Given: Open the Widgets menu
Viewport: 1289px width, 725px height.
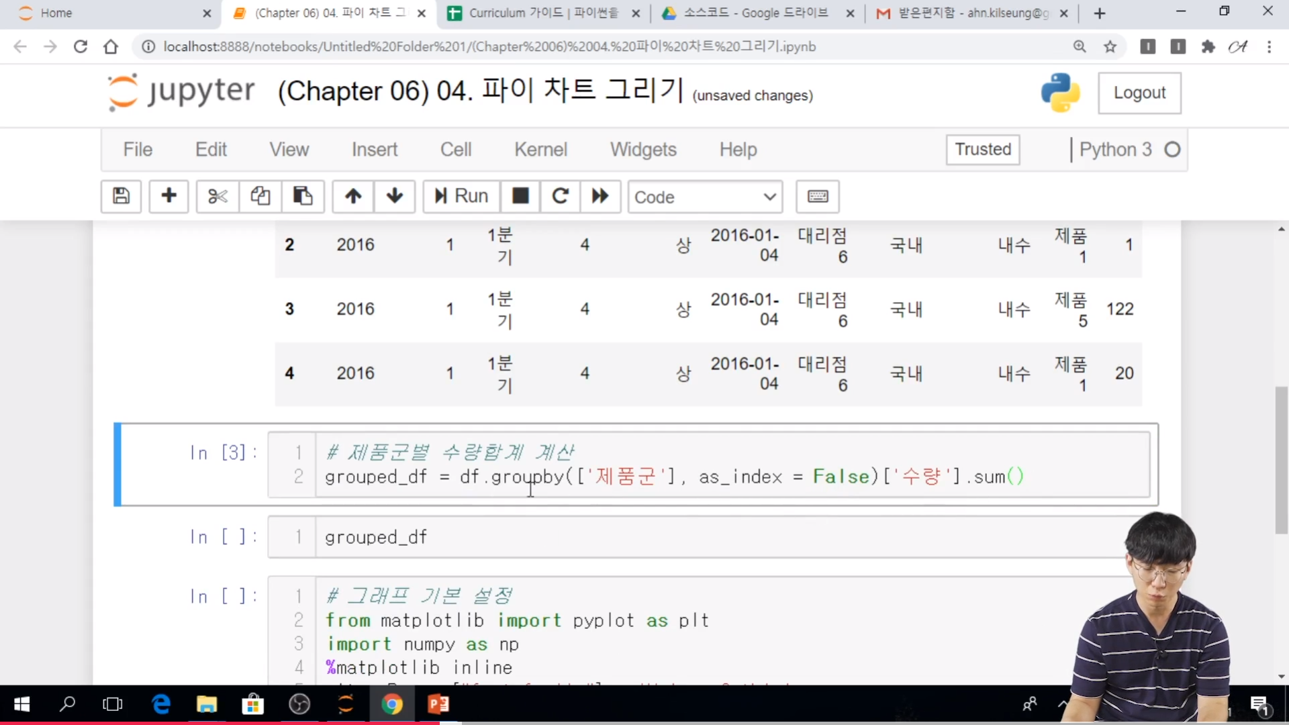Looking at the screenshot, I should pyautogui.click(x=643, y=149).
